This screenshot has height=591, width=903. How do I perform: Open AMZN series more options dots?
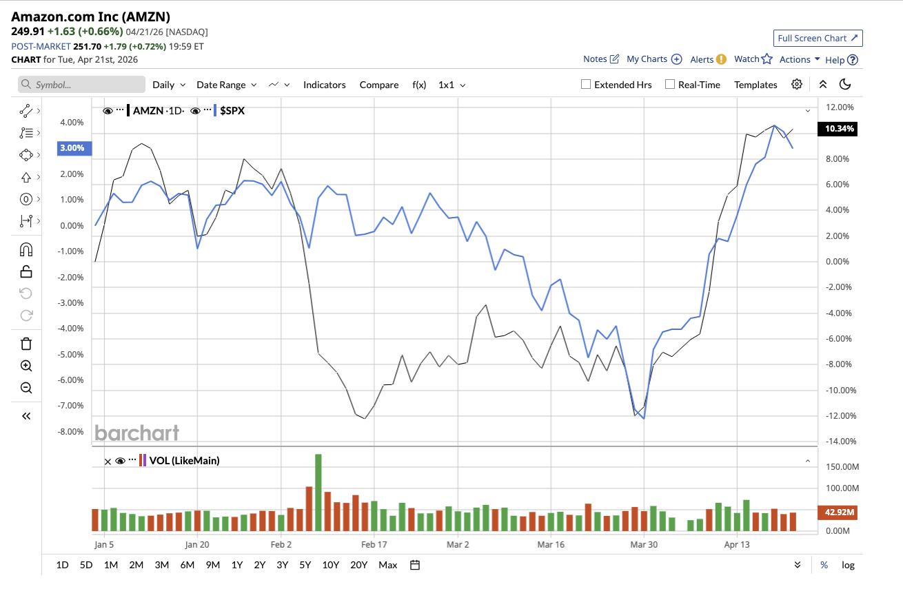pos(120,110)
